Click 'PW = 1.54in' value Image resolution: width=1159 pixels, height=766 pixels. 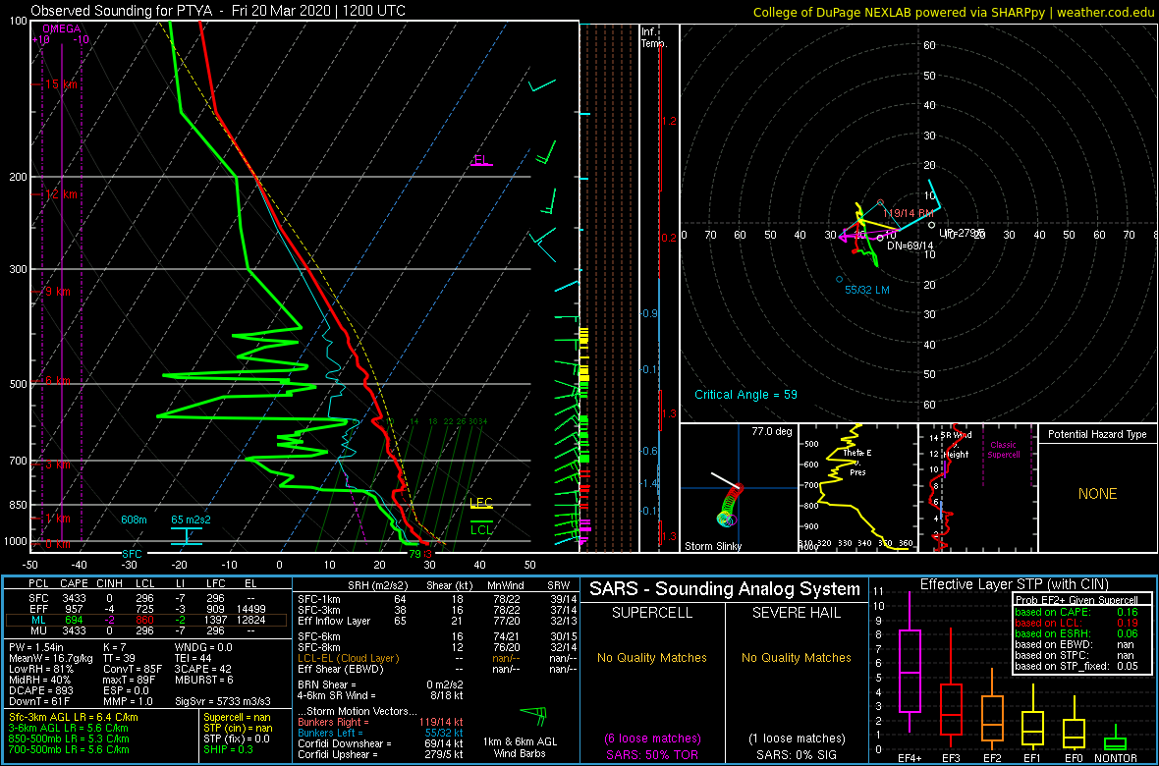(x=37, y=647)
